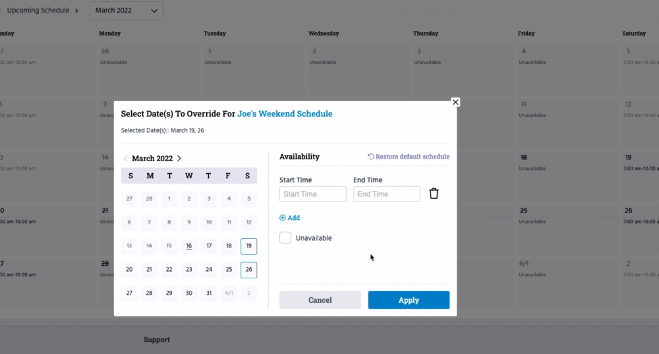The width and height of the screenshot is (659, 354).
Task: Click the plus Add time slot icon
Action: click(283, 218)
